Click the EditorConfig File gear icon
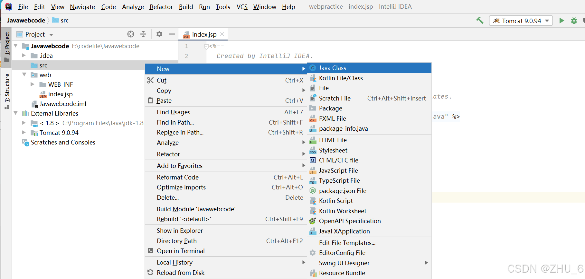The width and height of the screenshot is (585, 279). pyautogui.click(x=313, y=253)
